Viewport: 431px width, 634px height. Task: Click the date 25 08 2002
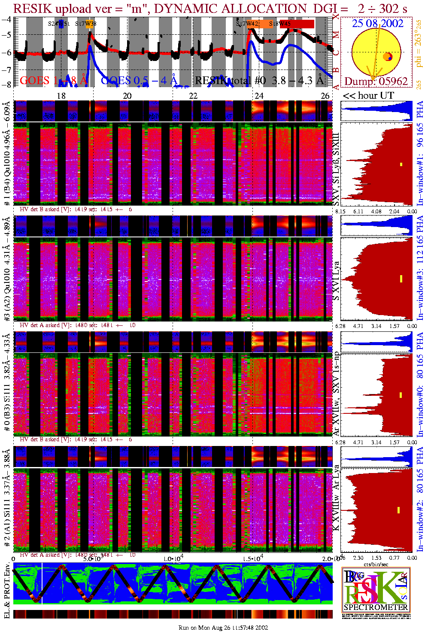[x=378, y=23]
